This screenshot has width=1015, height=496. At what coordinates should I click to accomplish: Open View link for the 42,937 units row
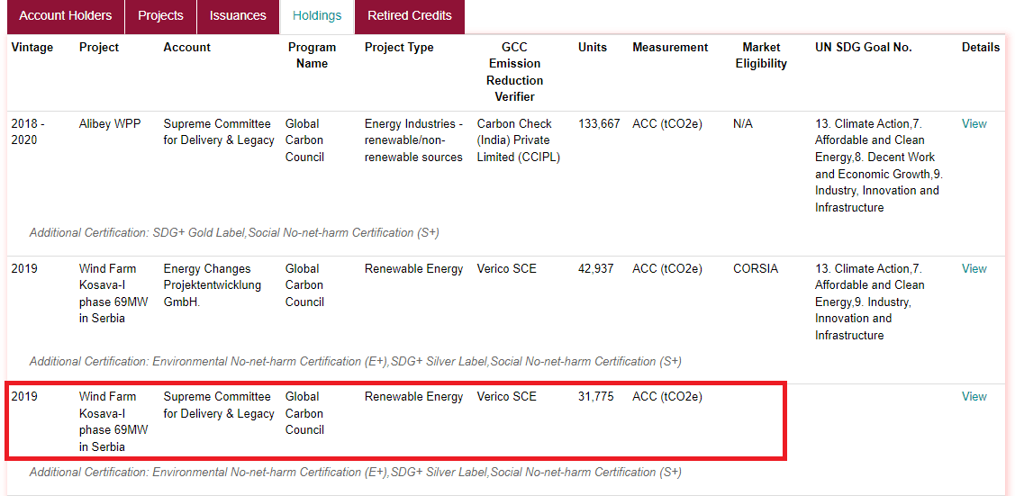click(x=974, y=269)
